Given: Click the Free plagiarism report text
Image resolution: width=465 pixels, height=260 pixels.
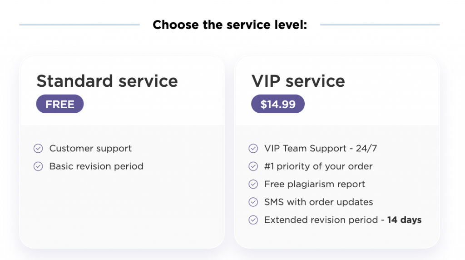Looking at the screenshot, I should pos(315,184).
